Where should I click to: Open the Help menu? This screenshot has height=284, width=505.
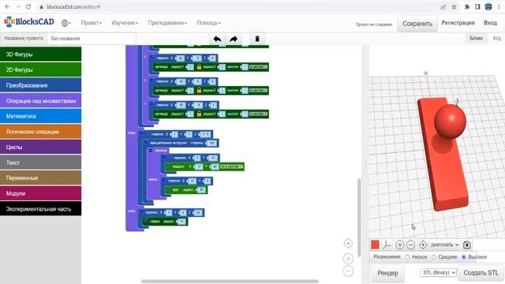click(x=208, y=23)
